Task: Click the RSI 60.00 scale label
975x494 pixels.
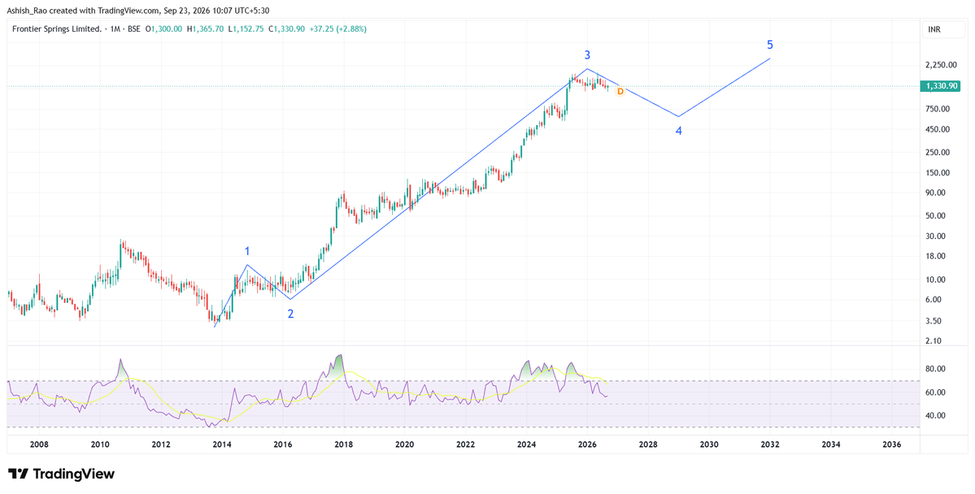Action: tap(937, 392)
